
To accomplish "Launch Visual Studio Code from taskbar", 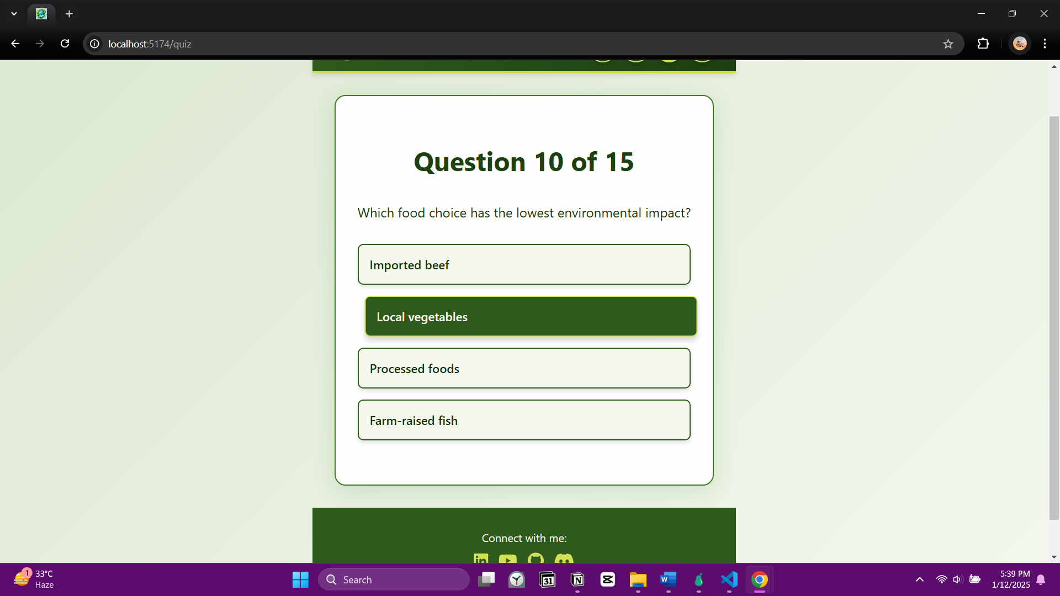I will pyautogui.click(x=729, y=579).
